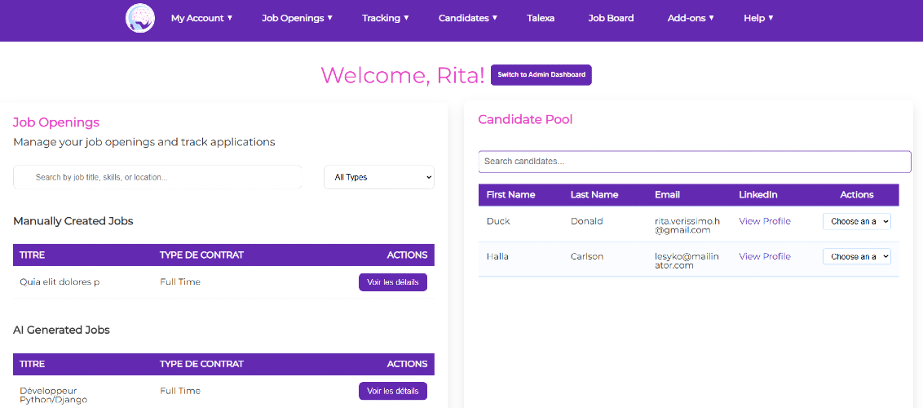Viewport: 923px width, 408px height.
Task: Click Switch to Admin Dashboard button
Action: [x=541, y=75]
